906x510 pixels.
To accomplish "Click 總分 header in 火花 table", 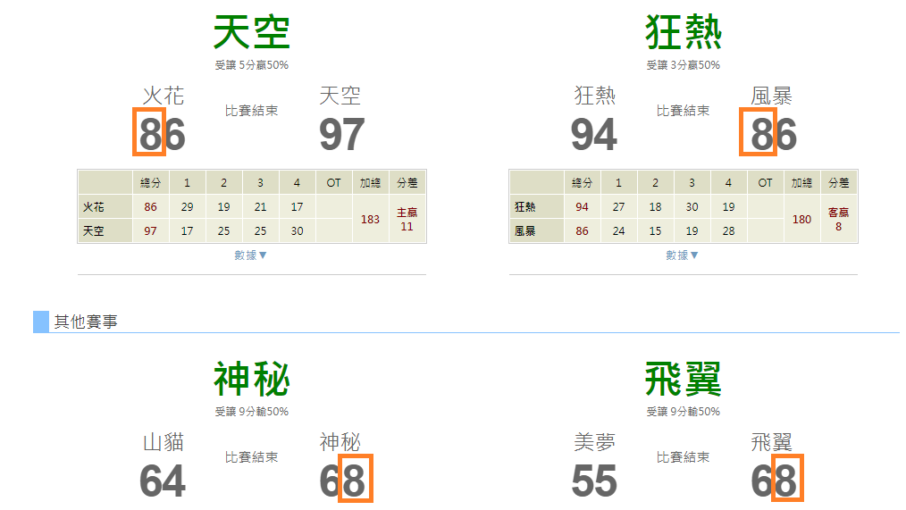I will pos(151,183).
